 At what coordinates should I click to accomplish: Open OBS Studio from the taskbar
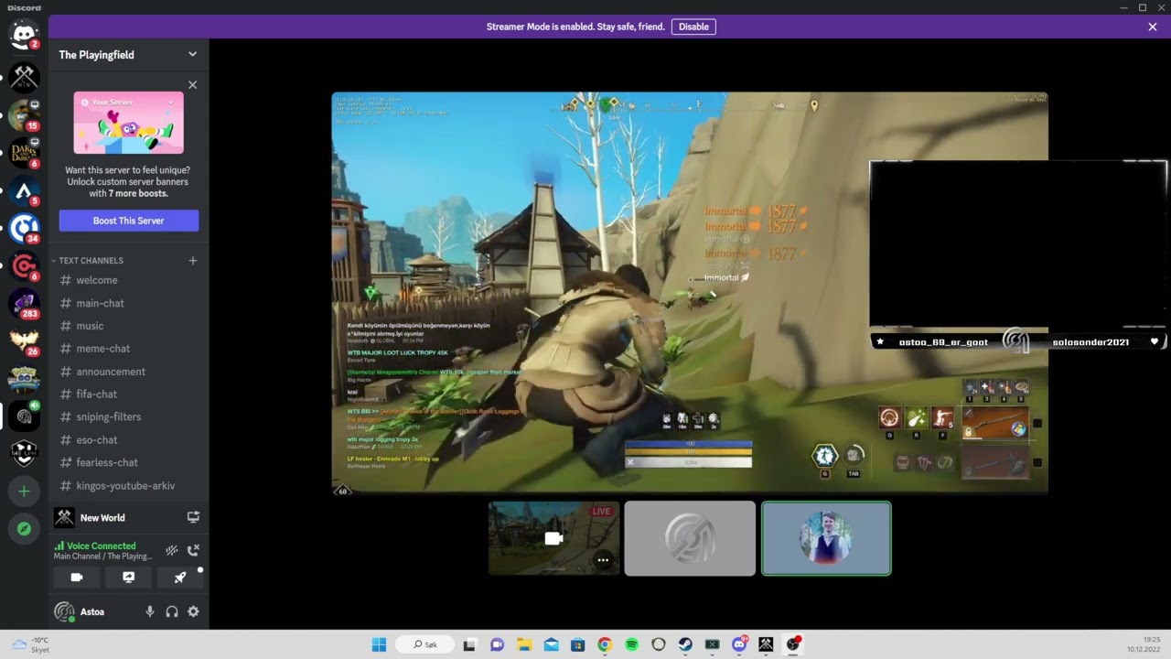(x=793, y=644)
